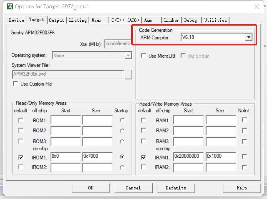Uncheck the IROM1 default checkbox
Screen dimensions: 267x199
[21, 157]
